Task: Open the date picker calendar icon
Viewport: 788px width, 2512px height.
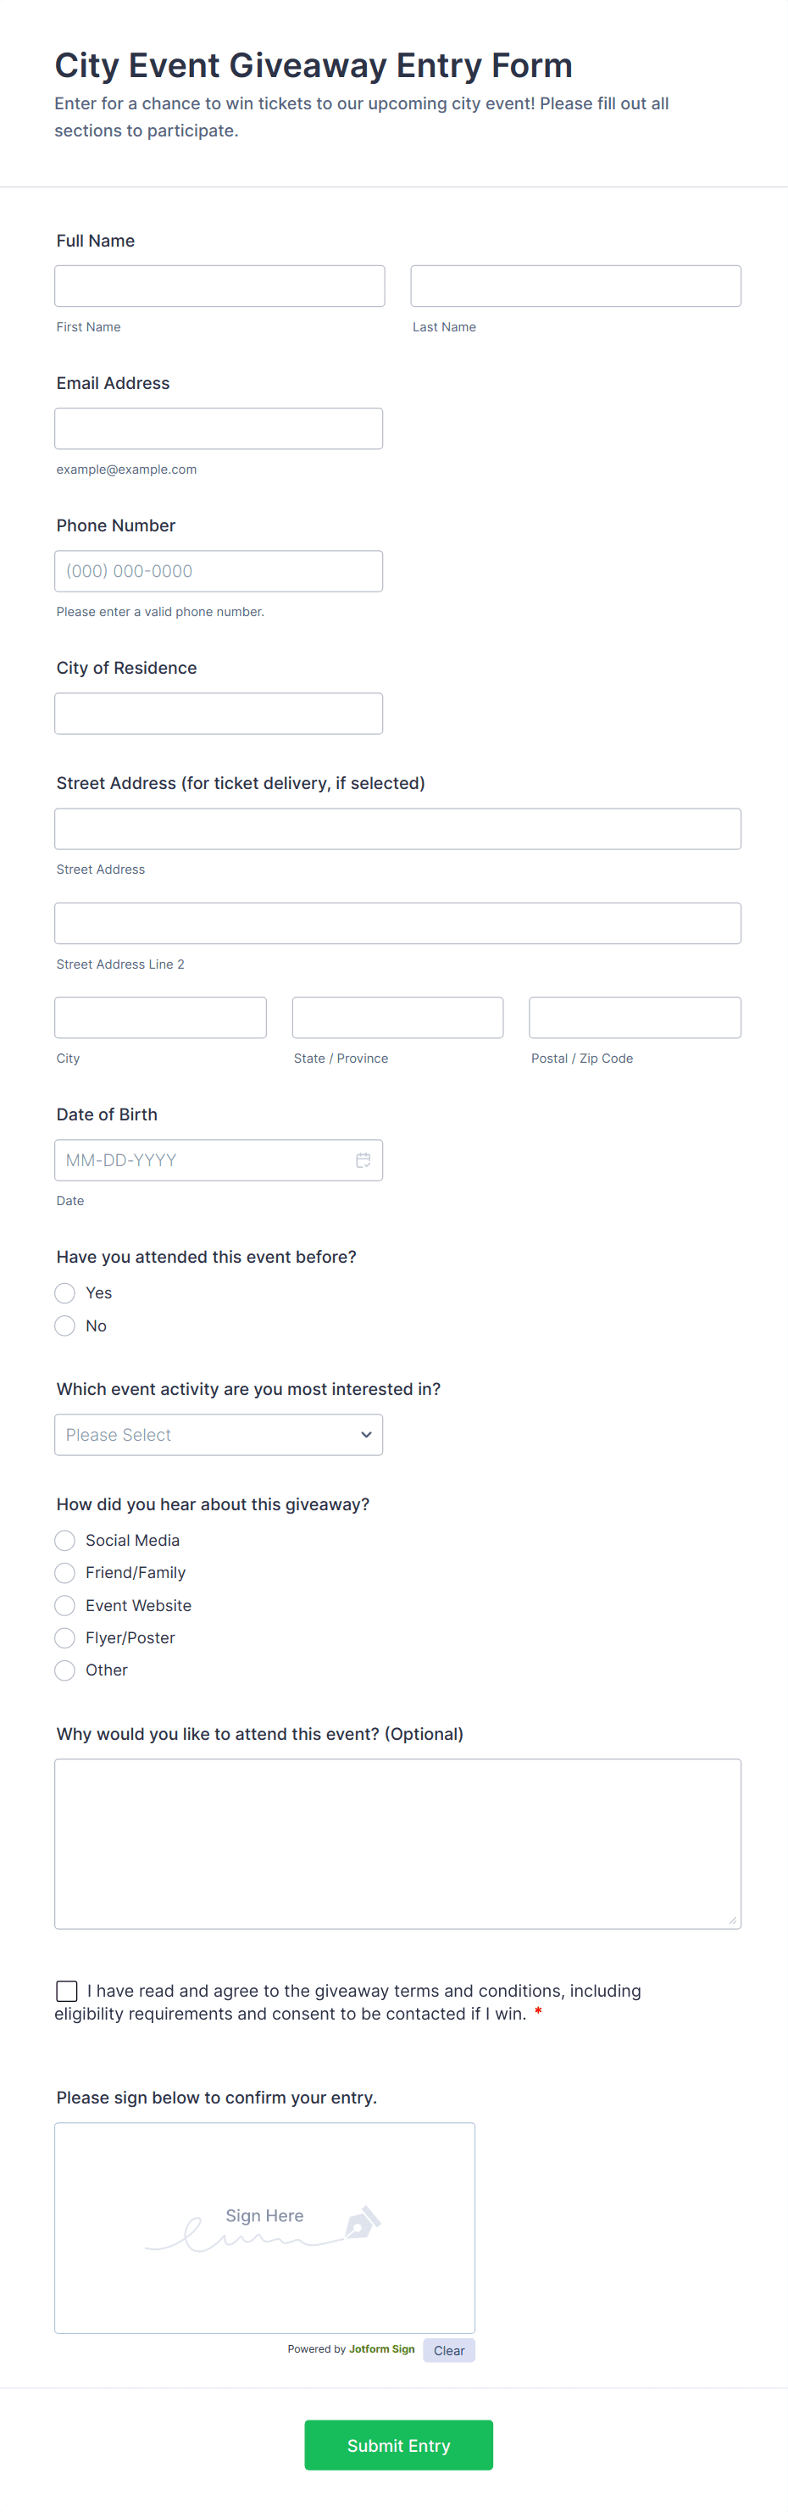Action: pyautogui.click(x=363, y=1160)
